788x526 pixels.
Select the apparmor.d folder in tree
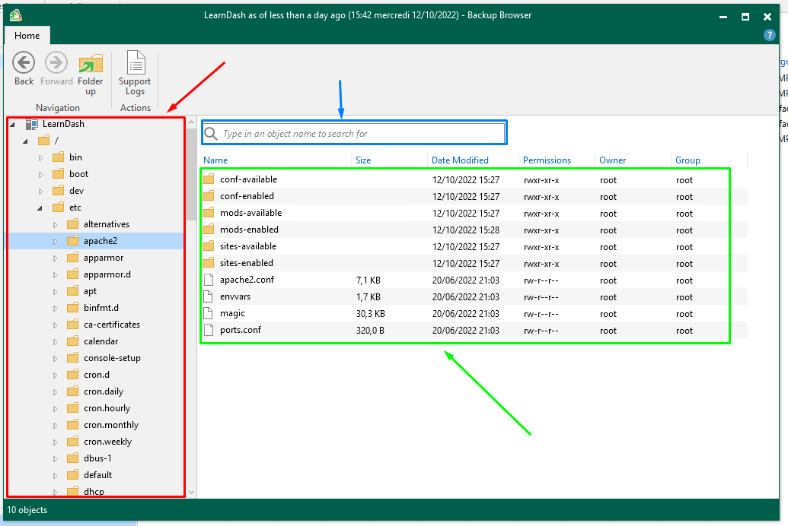tap(107, 274)
